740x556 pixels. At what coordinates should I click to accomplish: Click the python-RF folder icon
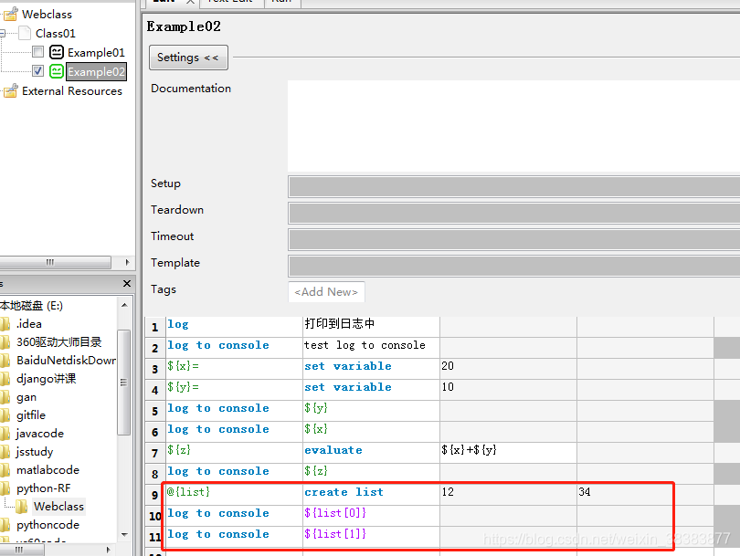pos(5,488)
